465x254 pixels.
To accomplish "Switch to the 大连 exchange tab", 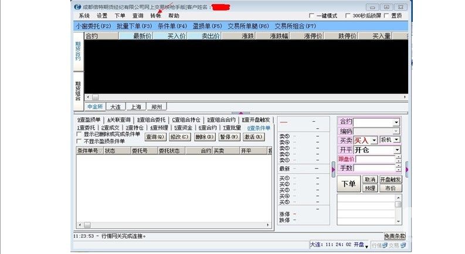I will [x=115, y=107].
